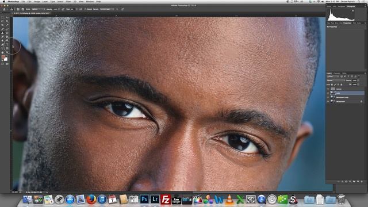The height and width of the screenshot is (207, 368).
Task: Click the background color swatch in toolbox
Action: click(6, 59)
